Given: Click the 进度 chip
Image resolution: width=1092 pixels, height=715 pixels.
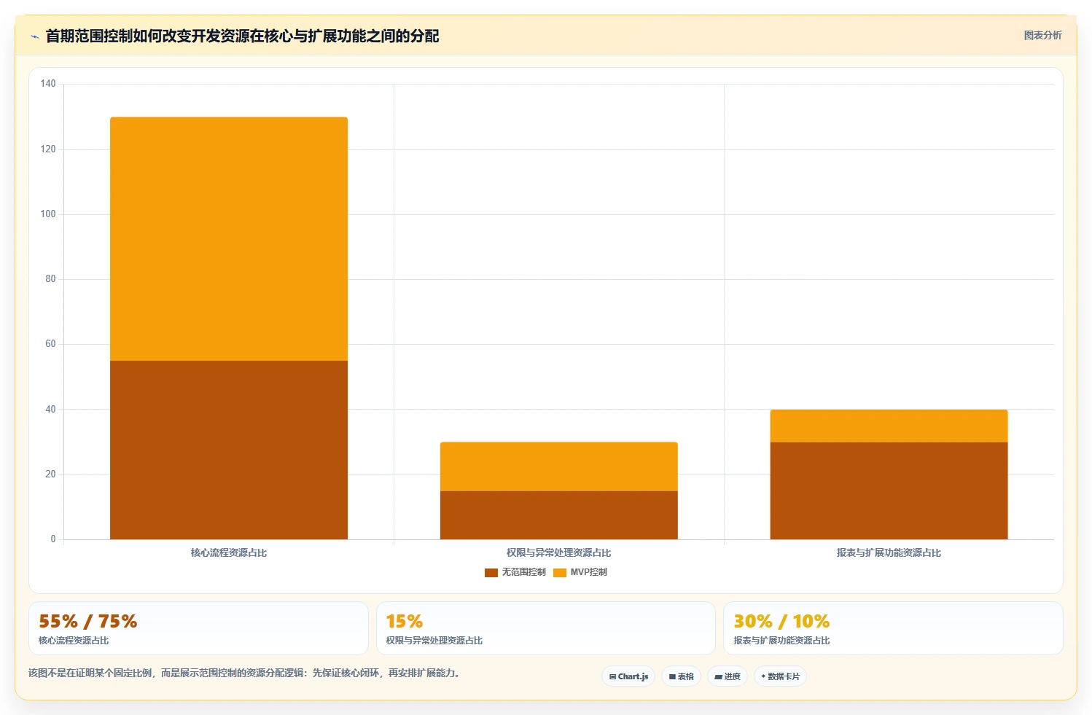Looking at the screenshot, I should click(x=728, y=676).
